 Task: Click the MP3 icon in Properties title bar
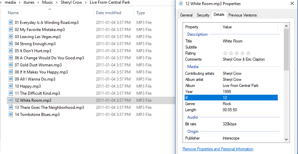coord(182,4)
